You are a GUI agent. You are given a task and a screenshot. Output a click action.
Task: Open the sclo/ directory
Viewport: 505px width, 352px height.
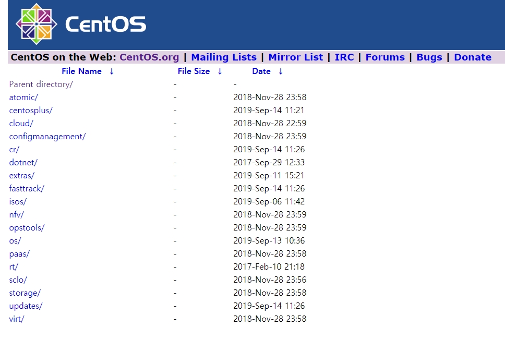tap(18, 280)
